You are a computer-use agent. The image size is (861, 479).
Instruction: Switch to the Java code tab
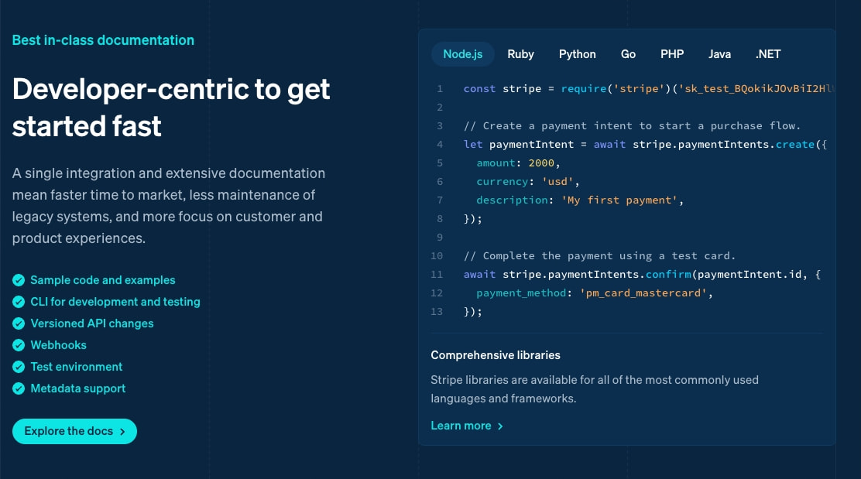719,54
